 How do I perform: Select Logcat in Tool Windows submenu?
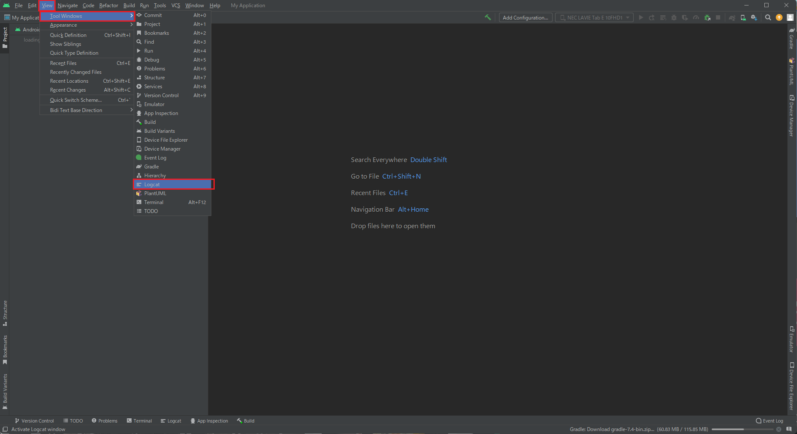click(x=173, y=185)
